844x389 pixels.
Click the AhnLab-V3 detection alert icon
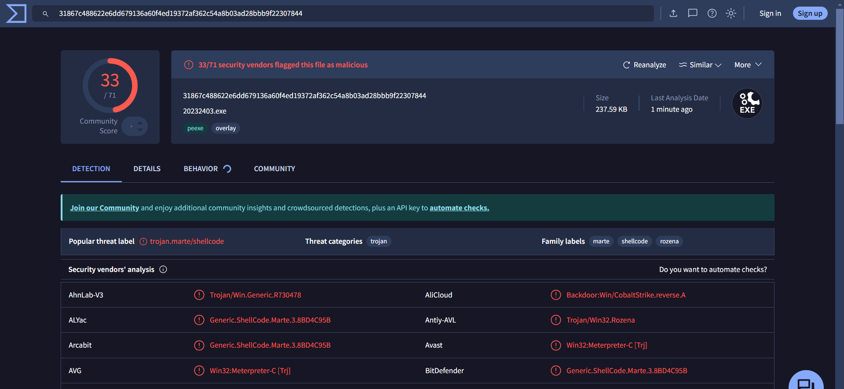(x=199, y=295)
